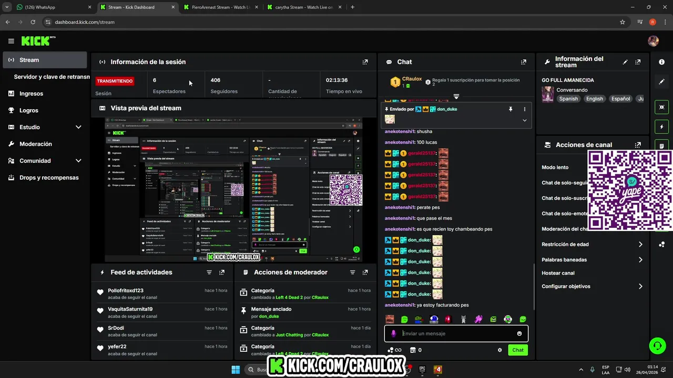Open Palabras baneadas chevron
673x378 pixels.
click(x=640, y=260)
